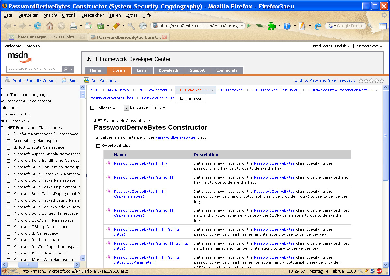Viewport: 390px width, 276px height.
Task: Switch to the Thema anzeigen - MSDN tab
Action: tap(47, 37)
